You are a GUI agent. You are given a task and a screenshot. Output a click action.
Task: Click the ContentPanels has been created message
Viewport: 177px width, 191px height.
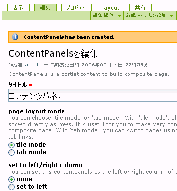coord(69,37)
